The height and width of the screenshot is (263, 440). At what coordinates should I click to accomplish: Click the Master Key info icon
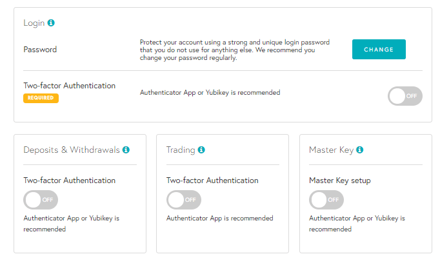pos(359,150)
